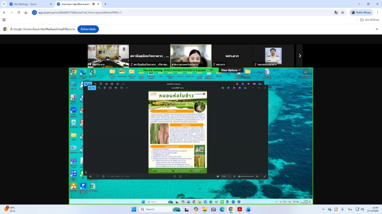Open the Chrome apps grid icon
This screenshot has height=214, width=382.
coord(4,20)
